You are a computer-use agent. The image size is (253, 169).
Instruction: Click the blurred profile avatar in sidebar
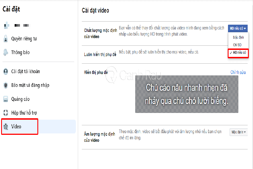(7, 26)
